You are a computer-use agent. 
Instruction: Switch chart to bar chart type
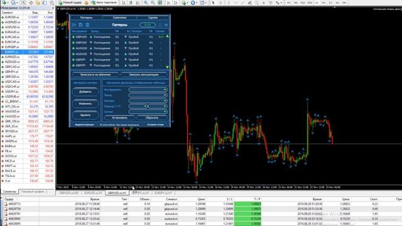click(x=124, y=3)
